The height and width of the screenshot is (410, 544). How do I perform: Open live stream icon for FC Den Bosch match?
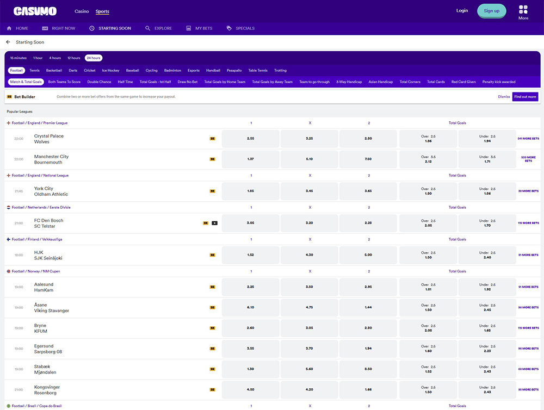click(215, 223)
